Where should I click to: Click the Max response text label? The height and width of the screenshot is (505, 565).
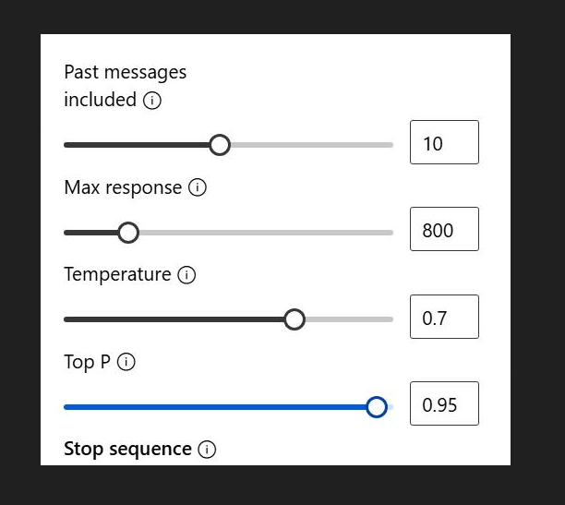[123, 187]
